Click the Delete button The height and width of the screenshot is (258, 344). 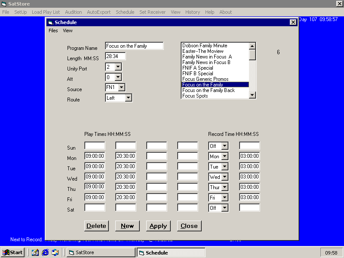(x=96, y=226)
